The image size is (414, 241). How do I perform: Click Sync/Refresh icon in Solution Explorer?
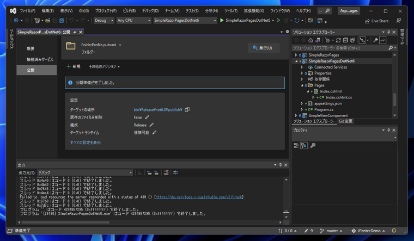(338, 40)
